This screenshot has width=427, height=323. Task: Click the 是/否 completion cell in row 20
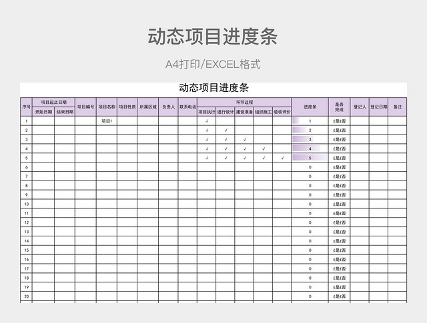tap(340, 296)
